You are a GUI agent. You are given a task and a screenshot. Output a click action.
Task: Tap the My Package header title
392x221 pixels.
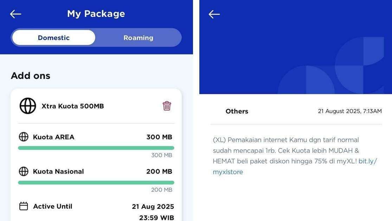tap(96, 14)
